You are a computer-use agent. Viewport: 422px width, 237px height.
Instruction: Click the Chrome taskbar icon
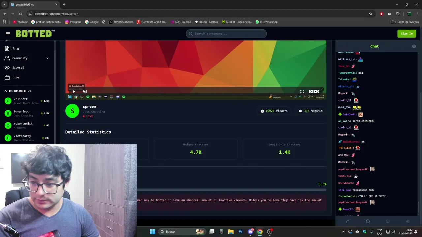(x=260, y=232)
